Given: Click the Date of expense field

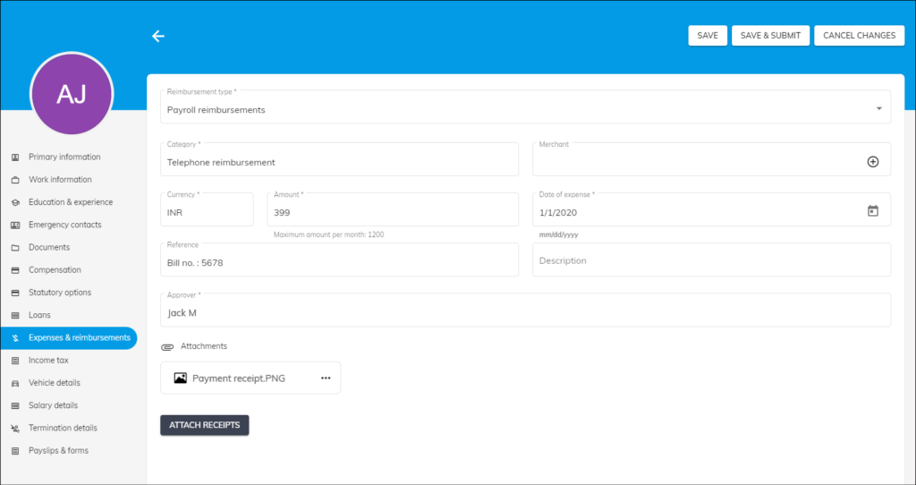Looking at the screenshot, I should point(711,209).
